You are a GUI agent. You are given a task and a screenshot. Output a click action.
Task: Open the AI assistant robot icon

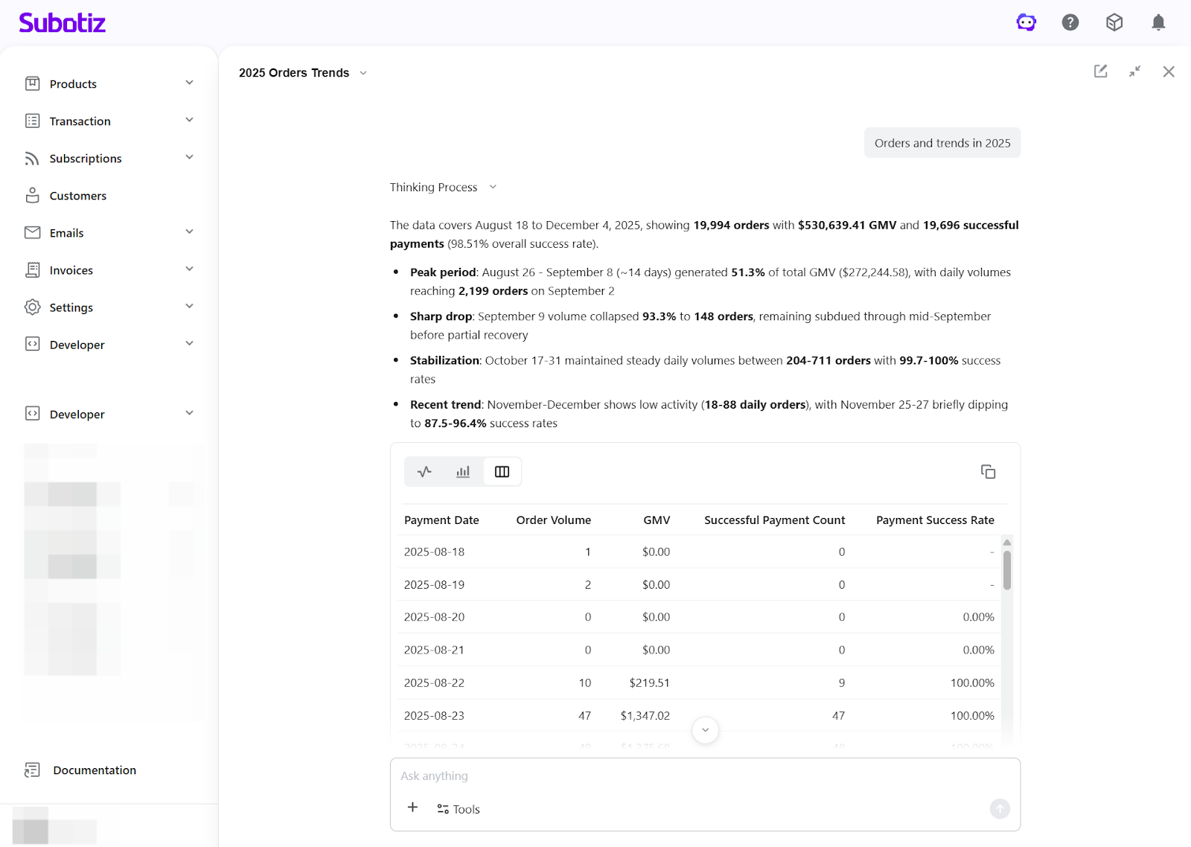click(x=1026, y=22)
